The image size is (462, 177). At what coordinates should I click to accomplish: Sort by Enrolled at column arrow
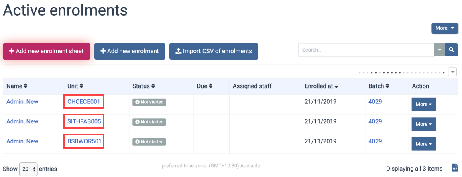pos(336,86)
